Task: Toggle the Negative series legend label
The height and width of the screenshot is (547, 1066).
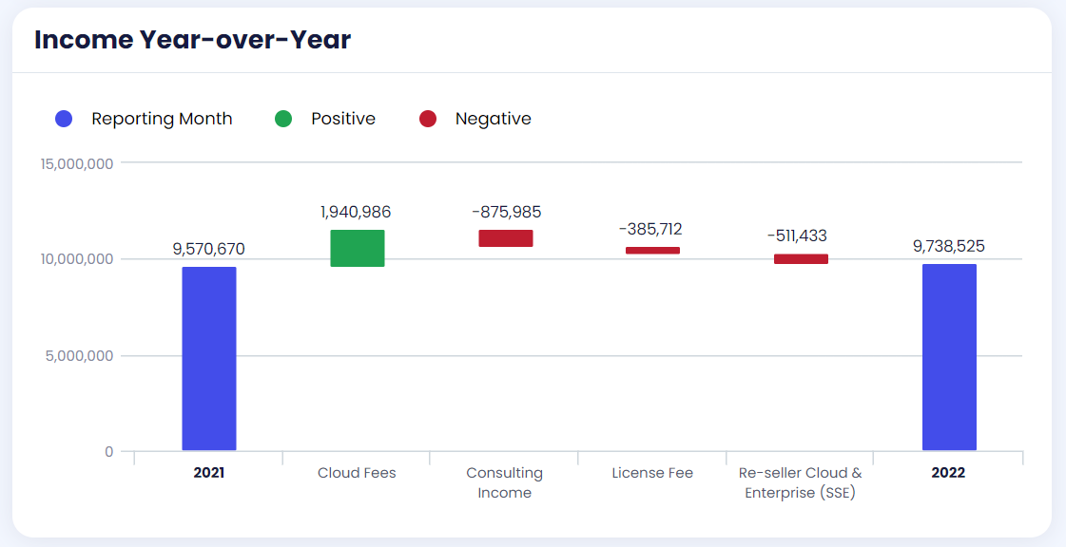Action: (x=493, y=119)
